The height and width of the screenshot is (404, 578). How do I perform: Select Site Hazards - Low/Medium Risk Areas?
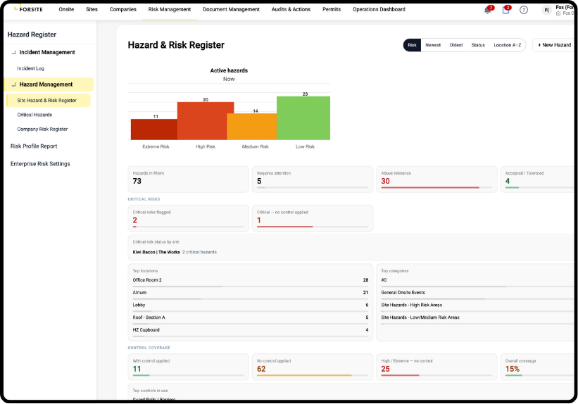tap(479, 320)
